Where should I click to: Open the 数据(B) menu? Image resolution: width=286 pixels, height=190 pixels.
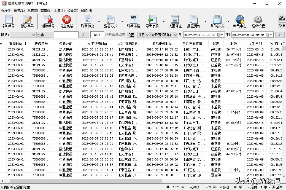(x=46, y=10)
